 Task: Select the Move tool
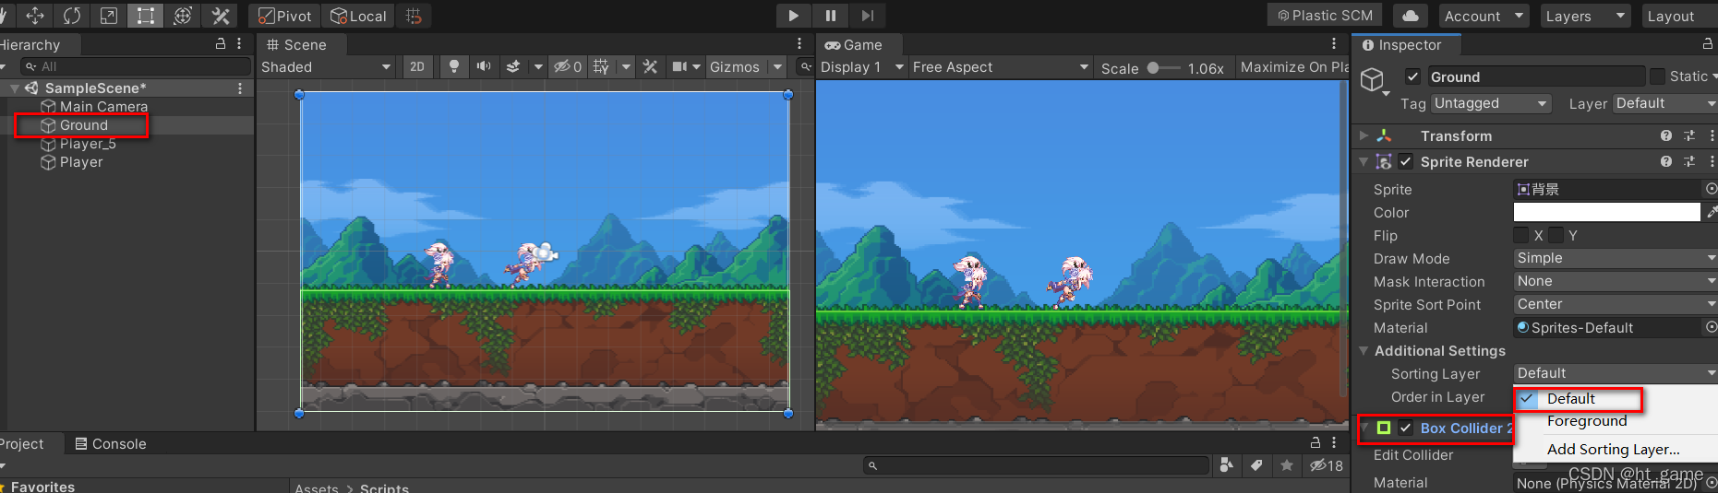point(35,16)
